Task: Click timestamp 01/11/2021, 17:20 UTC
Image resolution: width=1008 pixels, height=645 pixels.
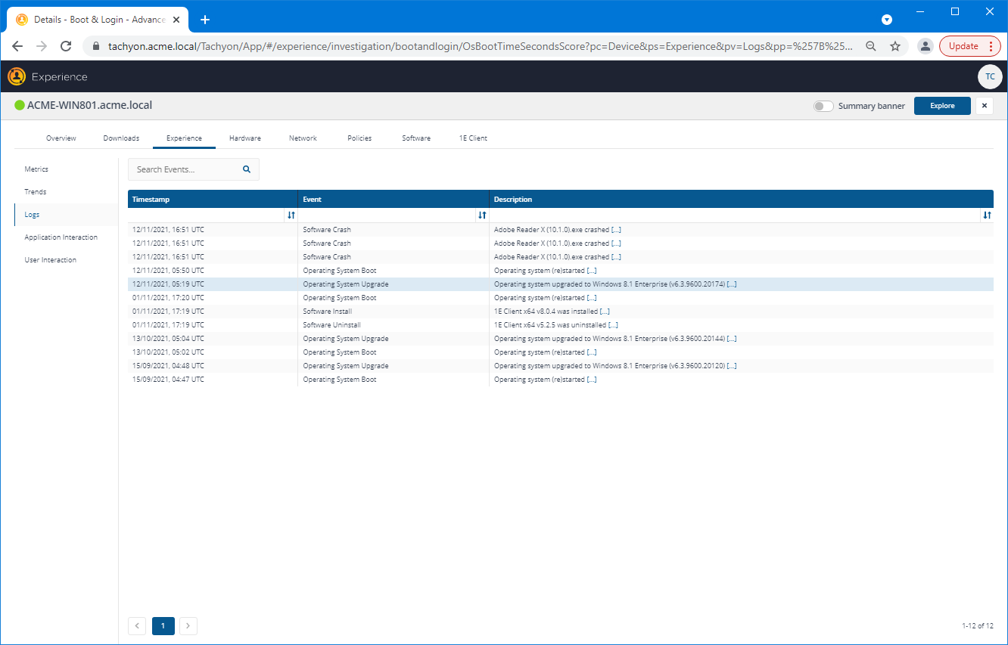Action: pyautogui.click(x=168, y=298)
